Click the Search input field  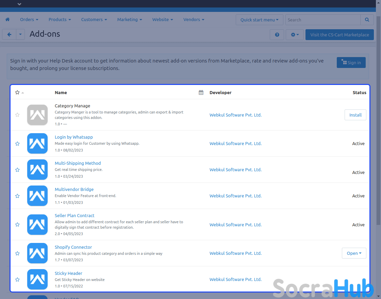pos(322,20)
